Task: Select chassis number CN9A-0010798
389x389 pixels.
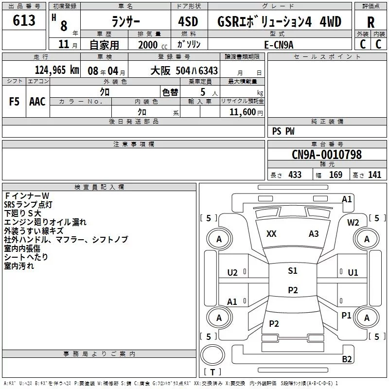Action: coord(327,155)
